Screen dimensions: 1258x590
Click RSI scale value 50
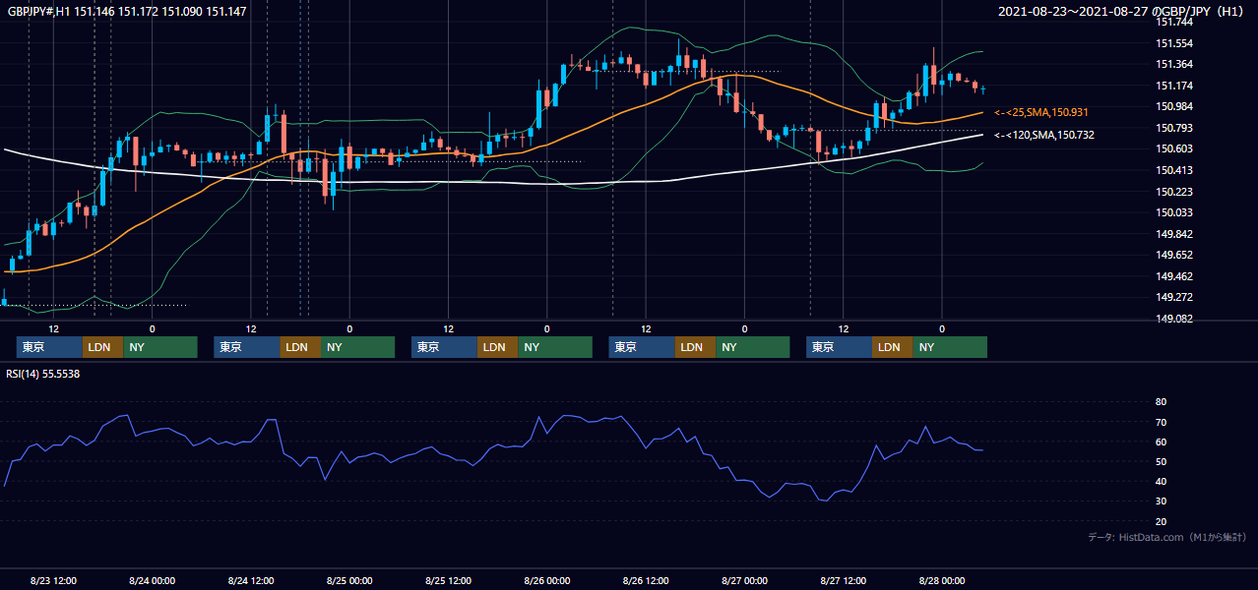click(x=1161, y=461)
